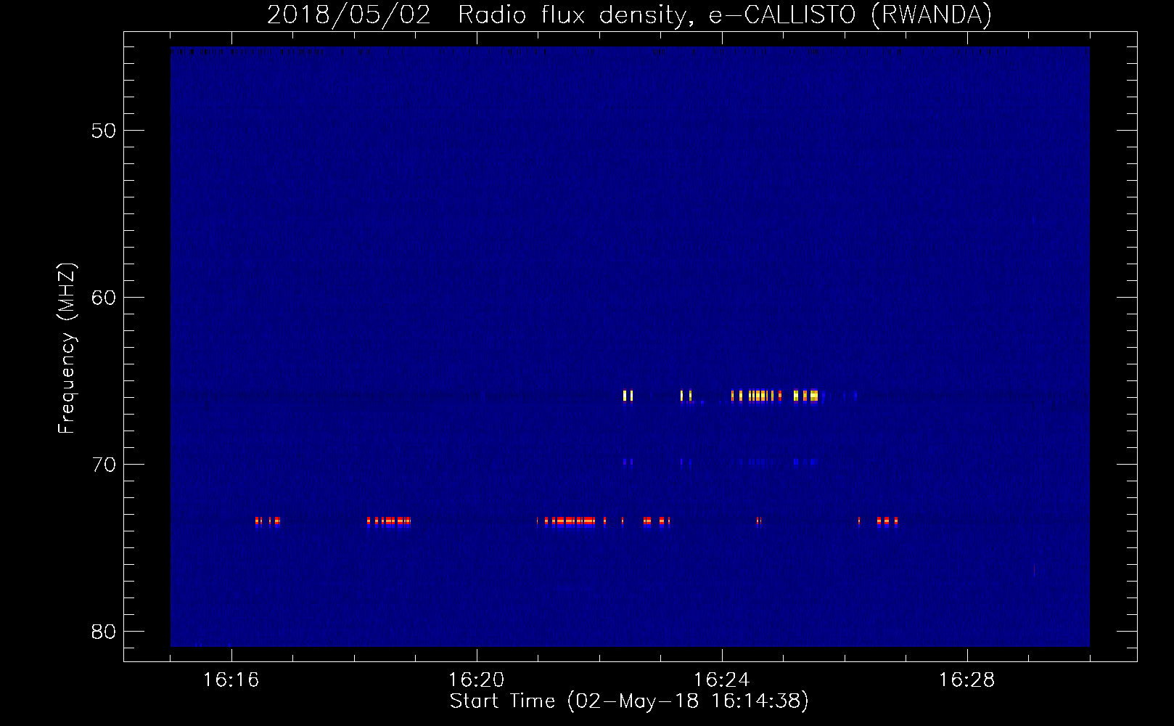Screen dimensions: 1174x726
Task: Click the 60 MHz frequency tick label
Action: (x=104, y=298)
